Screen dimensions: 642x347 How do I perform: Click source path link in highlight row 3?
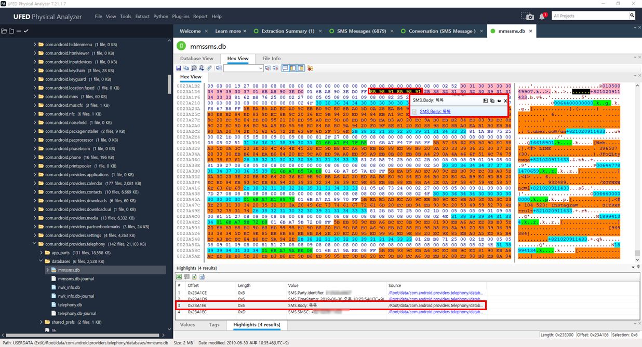(x=436, y=306)
